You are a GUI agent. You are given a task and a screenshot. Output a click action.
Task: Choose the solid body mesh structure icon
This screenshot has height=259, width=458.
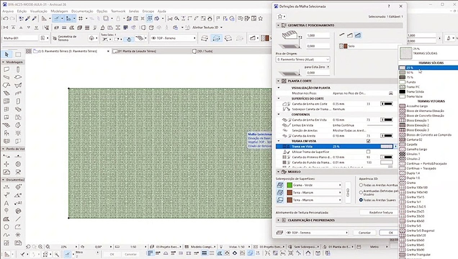point(358,35)
